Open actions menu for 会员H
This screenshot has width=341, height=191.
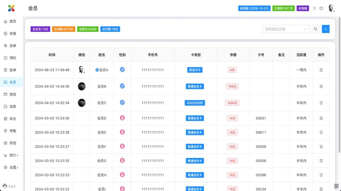point(321,175)
